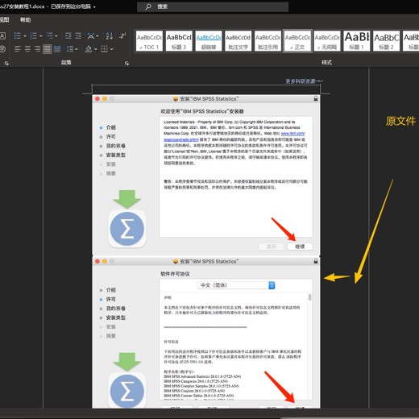Open the font settings dialog launcher
Screen dimensions: 419x419
[6, 64]
